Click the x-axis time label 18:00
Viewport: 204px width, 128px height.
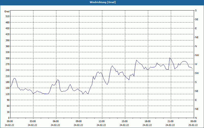pos(147,121)
